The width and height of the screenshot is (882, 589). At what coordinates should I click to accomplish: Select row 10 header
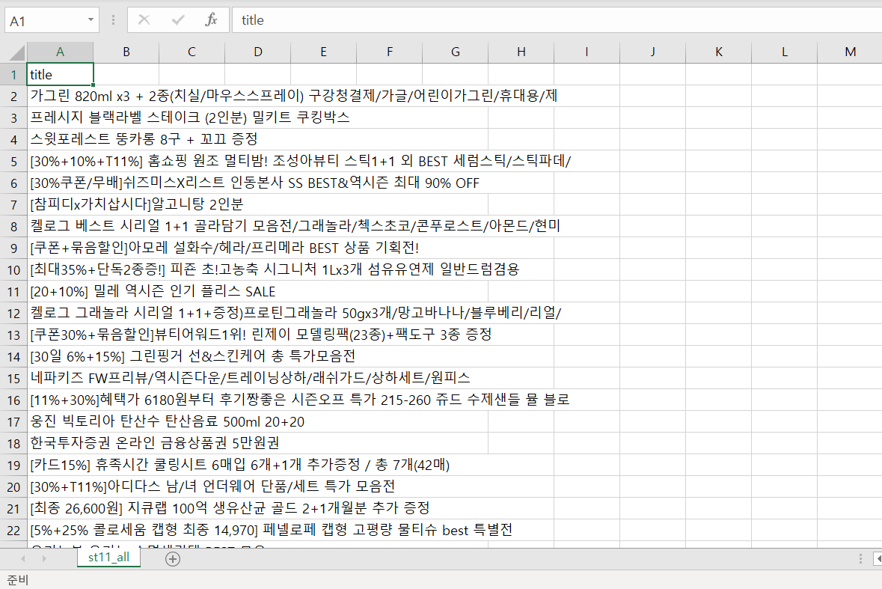pyautogui.click(x=13, y=269)
